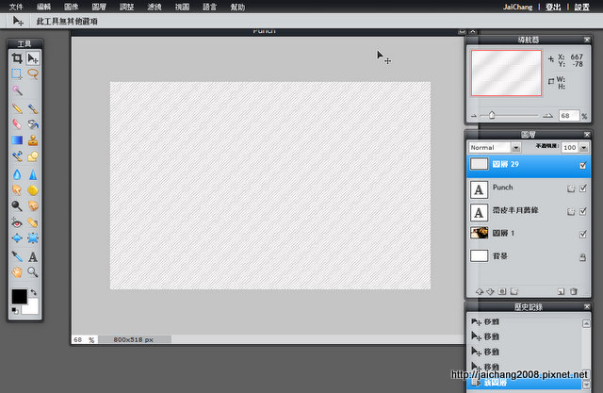
Task: Open the 編輯 (Edit) menu
Action: pyautogui.click(x=44, y=7)
